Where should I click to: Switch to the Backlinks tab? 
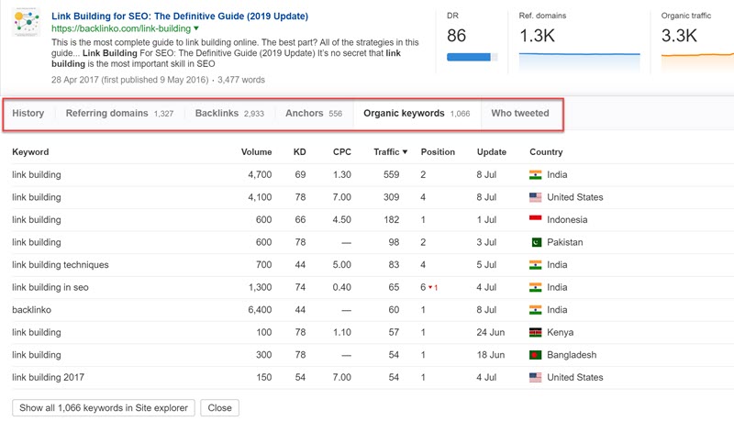pyautogui.click(x=229, y=113)
